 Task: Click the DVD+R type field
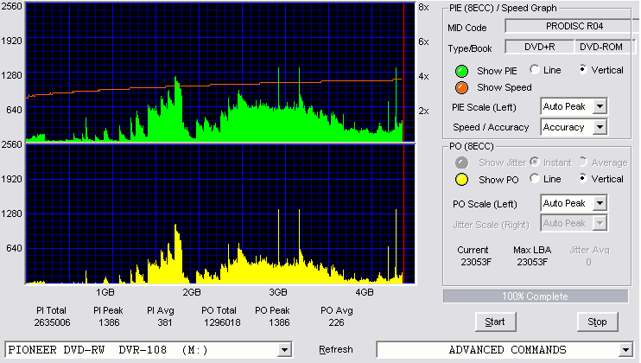tap(540, 47)
